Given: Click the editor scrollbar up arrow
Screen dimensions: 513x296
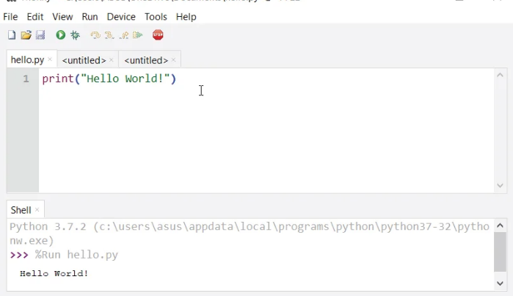Looking at the screenshot, I should tap(500, 76).
